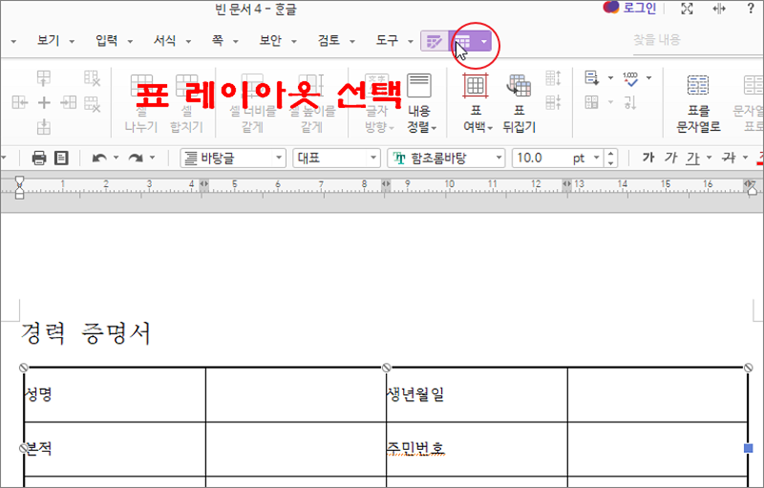Expand the 1,000 separator dropdown arrow

(x=648, y=78)
